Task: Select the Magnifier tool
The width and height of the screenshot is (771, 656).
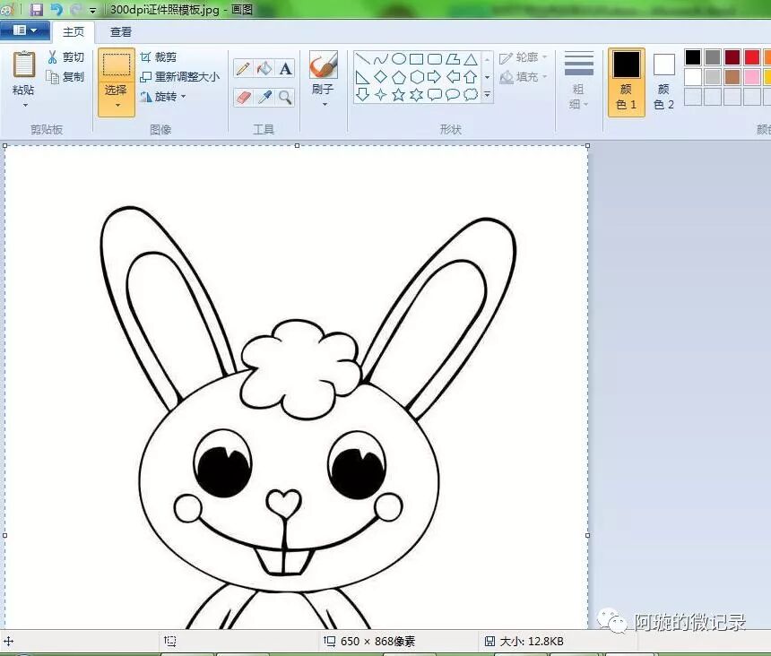Action: click(285, 97)
